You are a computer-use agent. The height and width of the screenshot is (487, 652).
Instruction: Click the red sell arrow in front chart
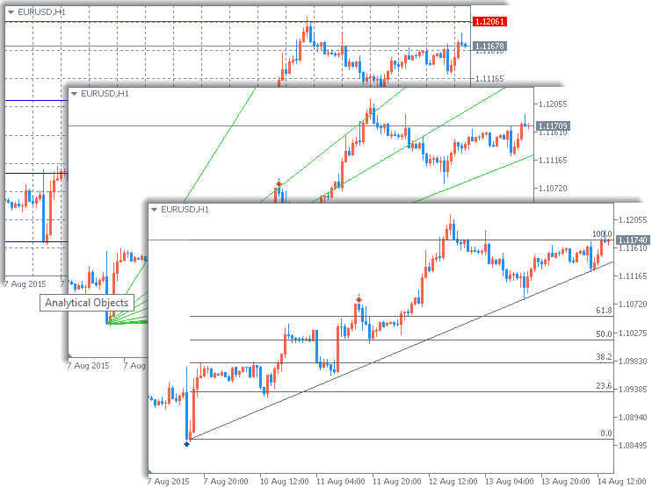click(359, 299)
